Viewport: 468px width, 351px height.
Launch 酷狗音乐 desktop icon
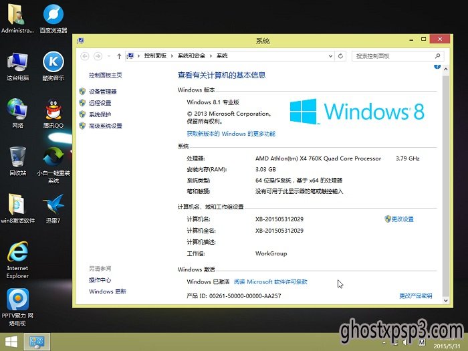pos(53,66)
